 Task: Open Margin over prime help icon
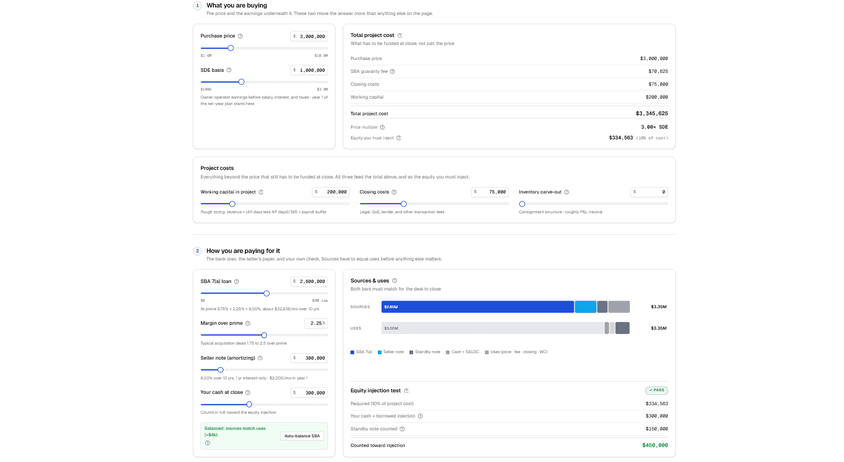point(248,323)
